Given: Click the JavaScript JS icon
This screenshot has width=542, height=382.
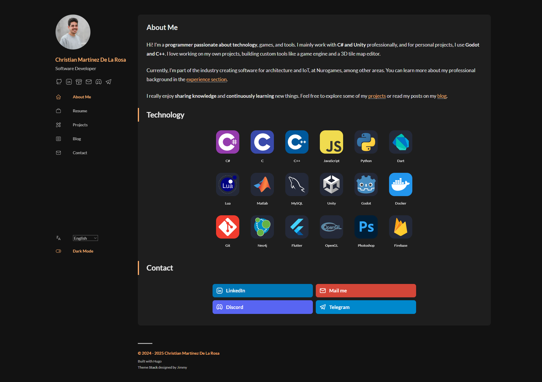Looking at the screenshot, I should 331,142.
